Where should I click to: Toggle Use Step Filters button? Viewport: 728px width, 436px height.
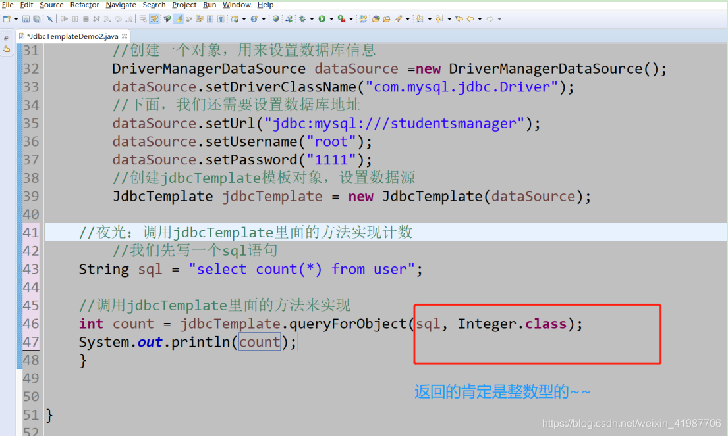(x=154, y=19)
